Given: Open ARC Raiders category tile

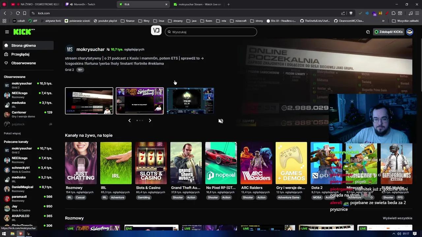Looking at the screenshot, I should tap(256, 163).
